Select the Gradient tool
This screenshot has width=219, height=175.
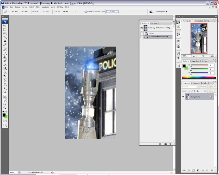tap(5, 68)
